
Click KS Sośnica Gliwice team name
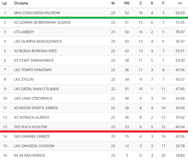click(x=32, y=117)
